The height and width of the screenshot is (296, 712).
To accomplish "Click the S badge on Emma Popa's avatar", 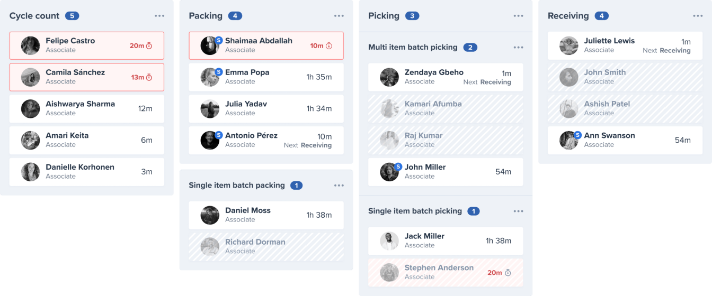I will pos(219,72).
